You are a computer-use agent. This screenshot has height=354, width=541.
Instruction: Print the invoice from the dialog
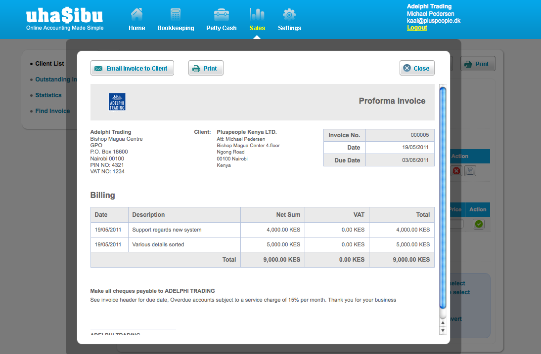[206, 68]
